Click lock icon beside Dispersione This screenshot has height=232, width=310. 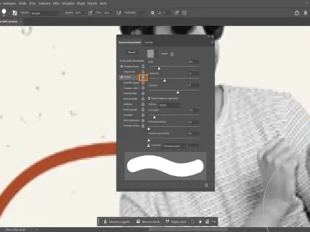[143, 71]
